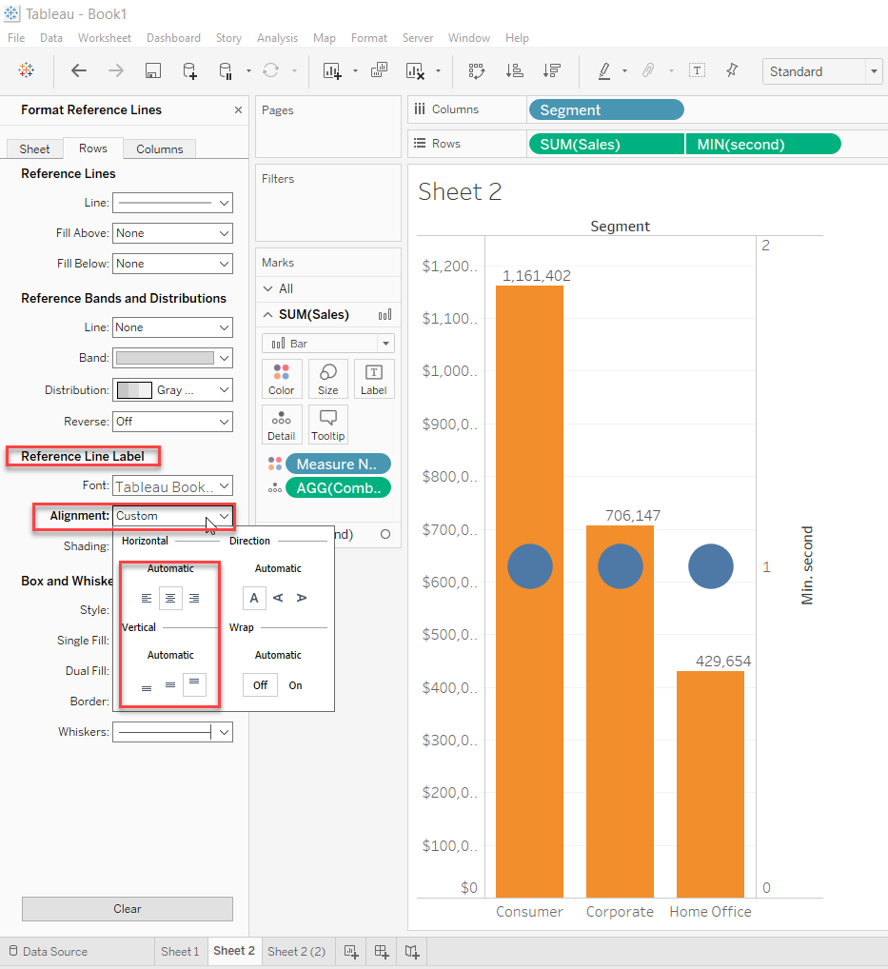Open the Fill Above dropdown
Viewport: 888px width, 969px height.
(x=172, y=233)
